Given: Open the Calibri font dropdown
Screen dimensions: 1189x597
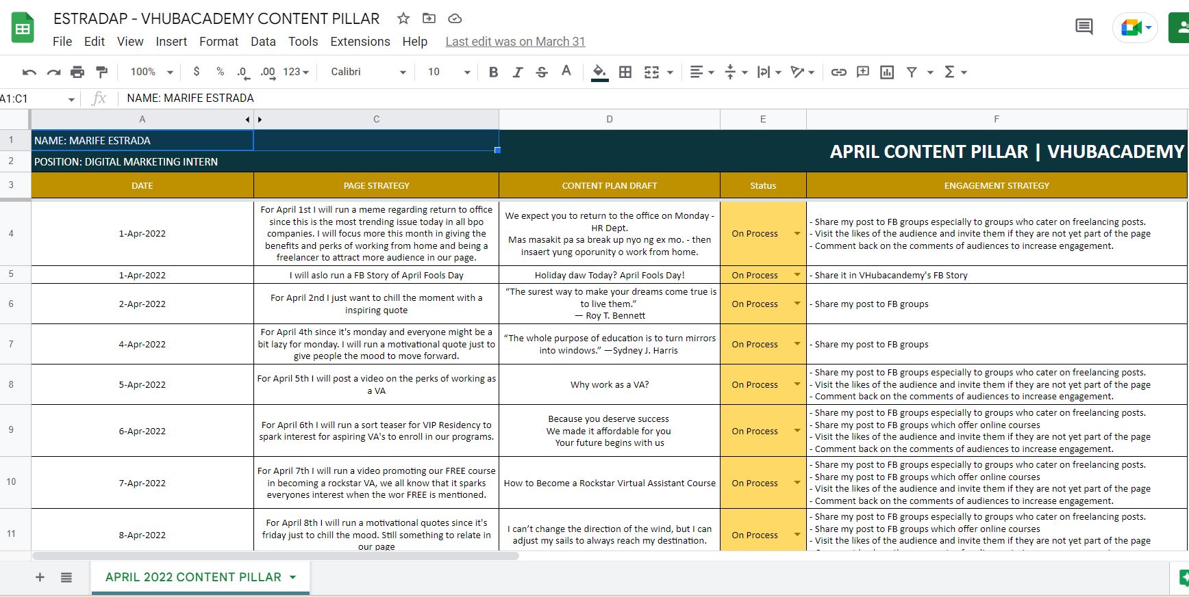Looking at the screenshot, I should pyautogui.click(x=368, y=72).
